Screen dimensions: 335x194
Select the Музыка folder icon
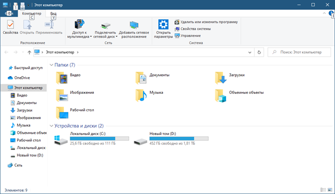tap(141, 95)
